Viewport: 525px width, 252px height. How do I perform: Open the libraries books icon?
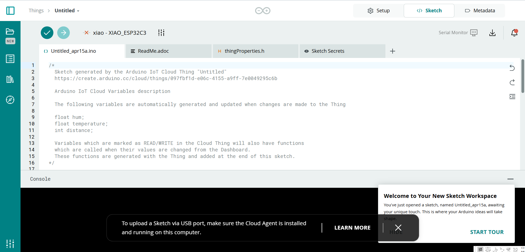tap(10, 79)
